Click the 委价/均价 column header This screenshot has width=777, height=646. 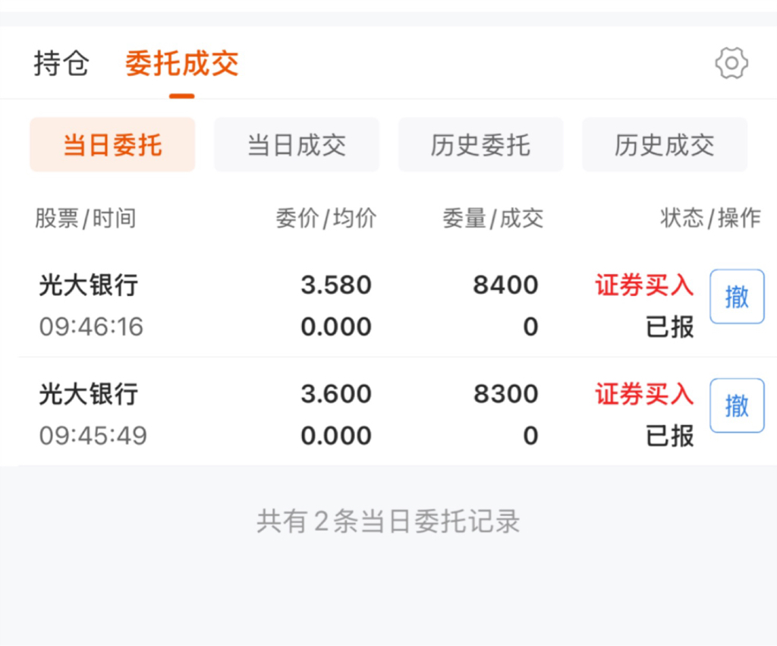(x=326, y=219)
